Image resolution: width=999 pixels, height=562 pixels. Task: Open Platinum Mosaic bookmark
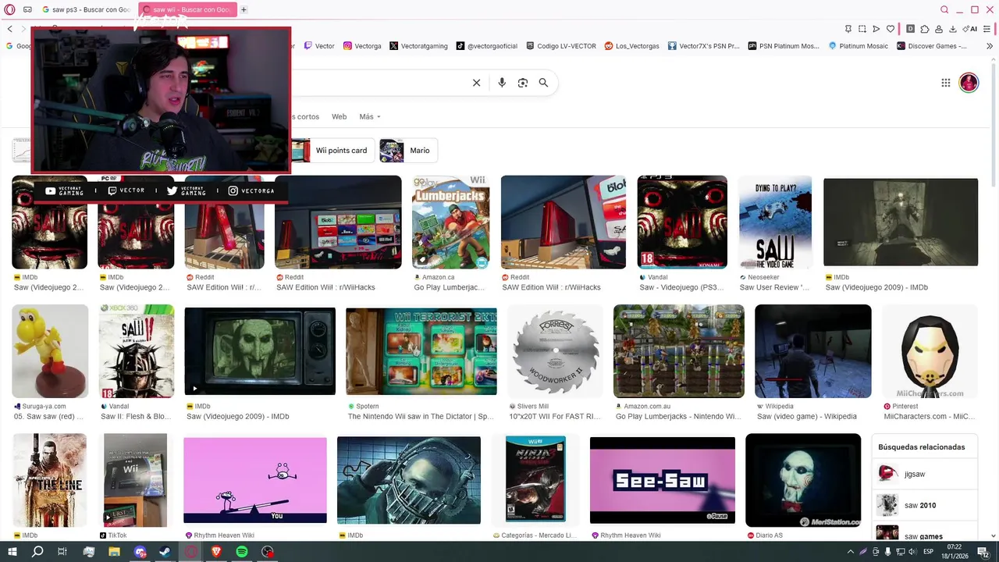(858, 46)
